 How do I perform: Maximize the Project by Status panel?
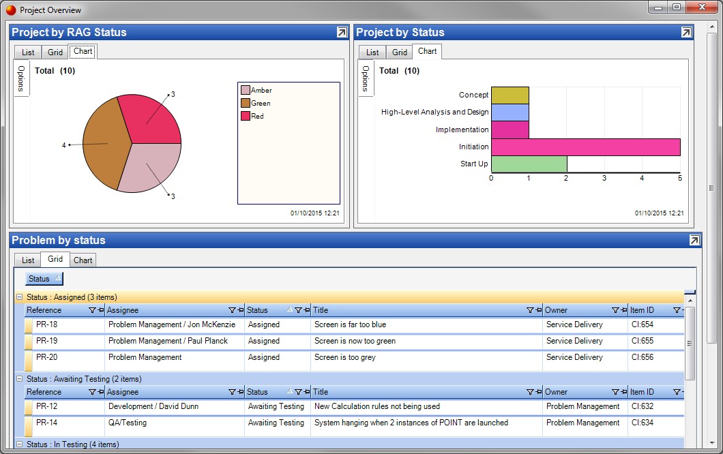tap(686, 32)
